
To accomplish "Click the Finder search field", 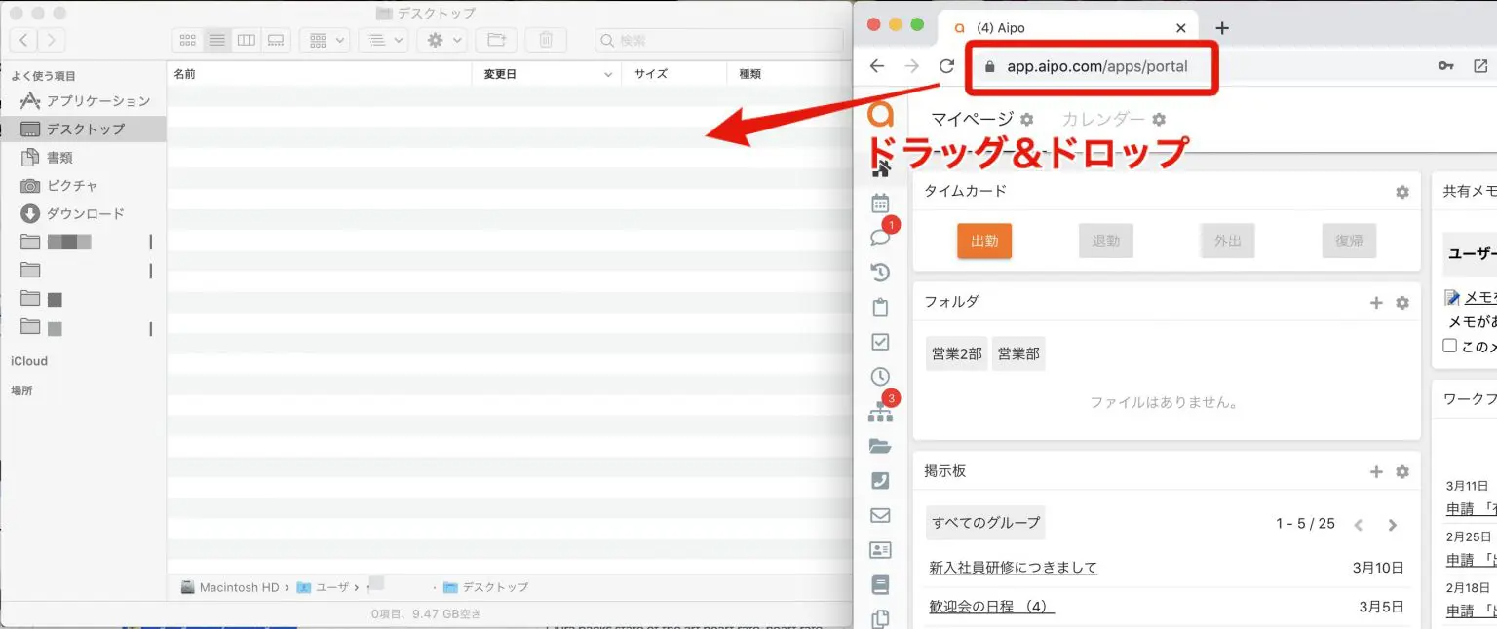I will pos(719,40).
